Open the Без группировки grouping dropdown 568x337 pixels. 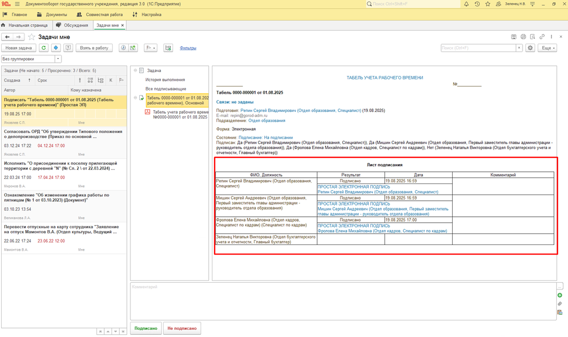point(58,59)
